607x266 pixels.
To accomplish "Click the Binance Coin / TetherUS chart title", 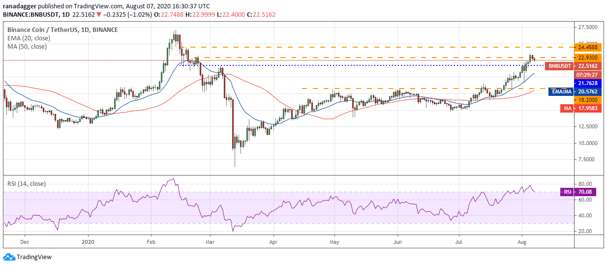I will [62, 30].
